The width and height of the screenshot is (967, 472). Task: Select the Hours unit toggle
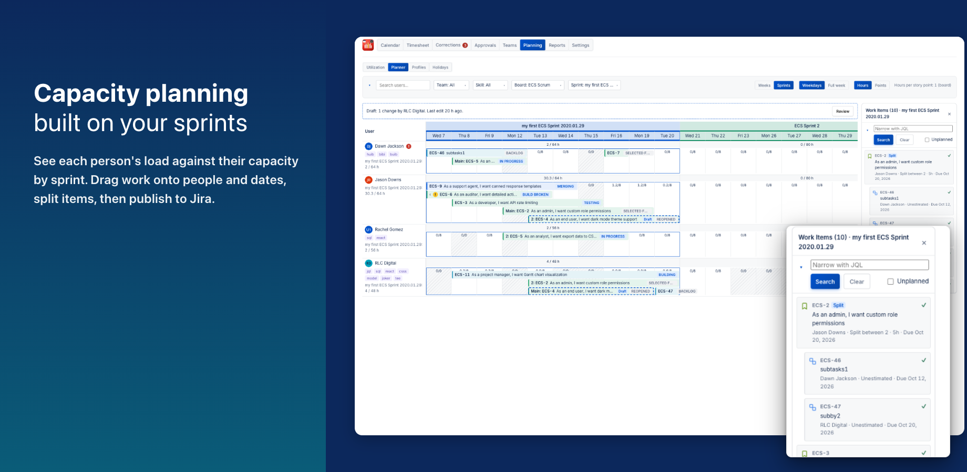[x=863, y=85]
